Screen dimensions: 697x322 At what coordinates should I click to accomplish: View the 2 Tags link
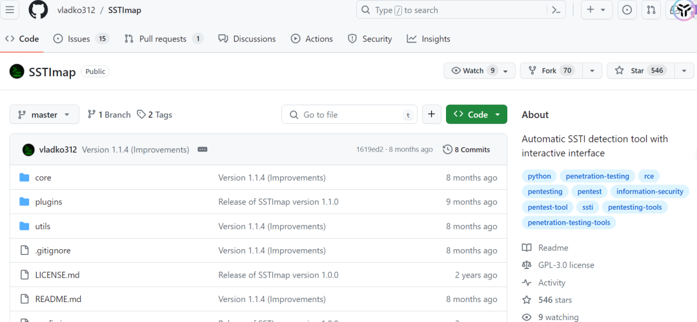[154, 115]
